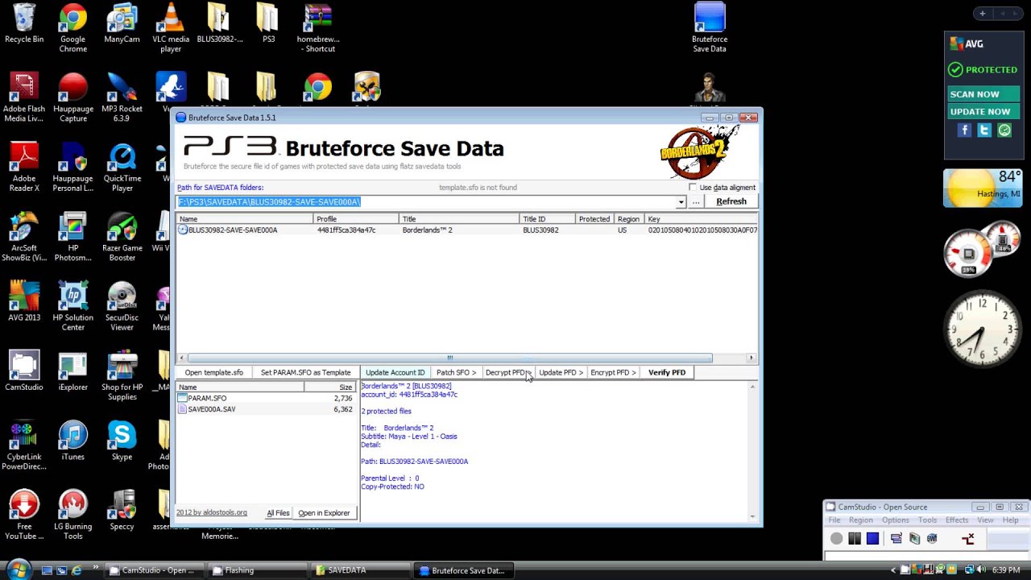The width and height of the screenshot is (1031, 580).
Task: Click Set PARAM.SFO as Template
Action: (x=305, y=372)
